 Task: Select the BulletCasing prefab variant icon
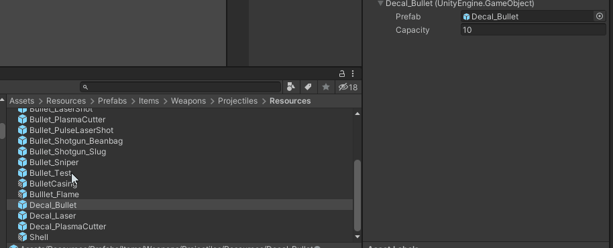23,184
